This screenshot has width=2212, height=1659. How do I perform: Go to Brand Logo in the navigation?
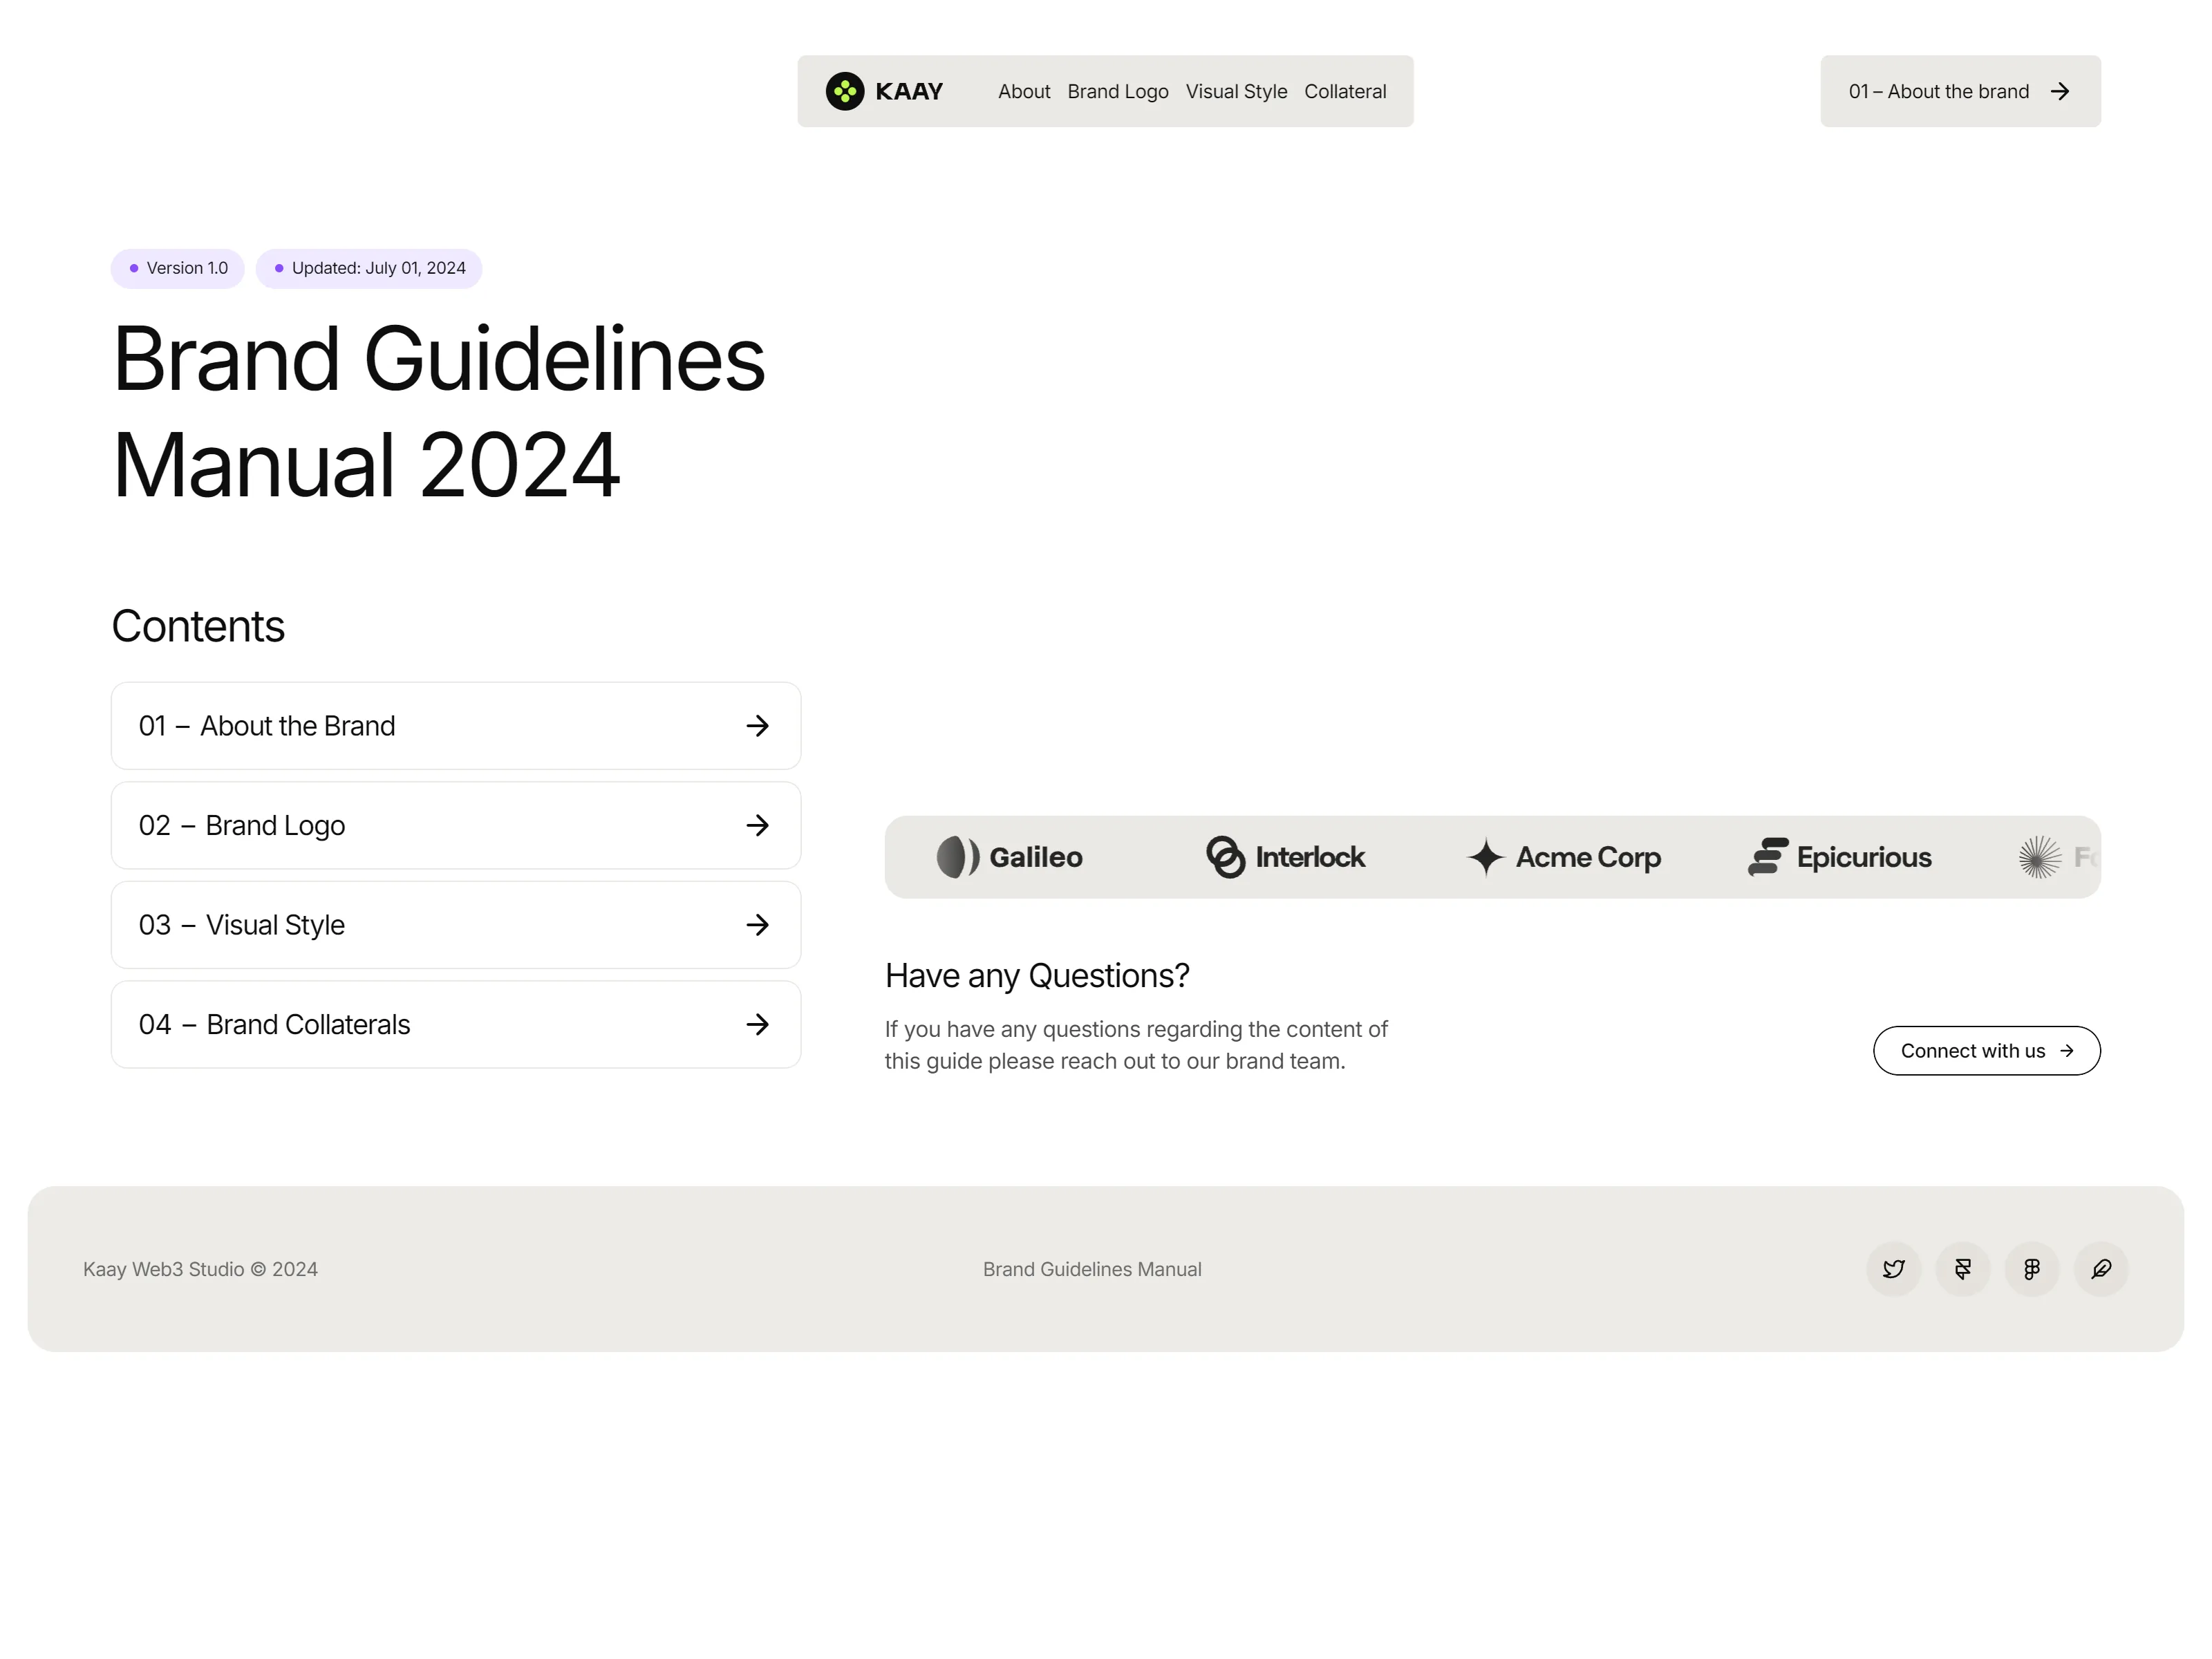(1118, 91)
